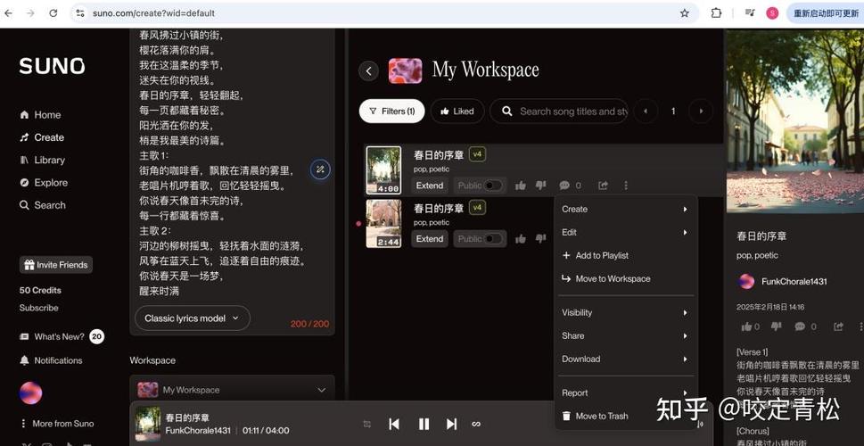
Task: Click the Filters (1) button
Action: pos(391,111)
